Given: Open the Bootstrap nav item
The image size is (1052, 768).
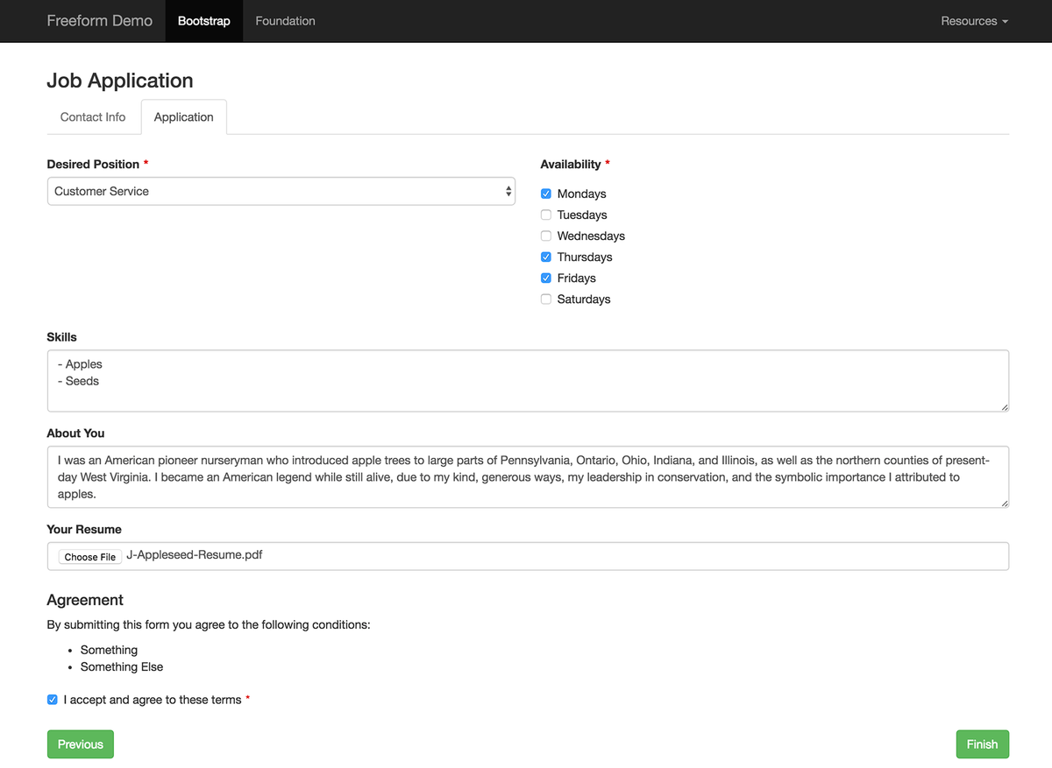Looking at the screenshot, I should click(x=203, y=21).
